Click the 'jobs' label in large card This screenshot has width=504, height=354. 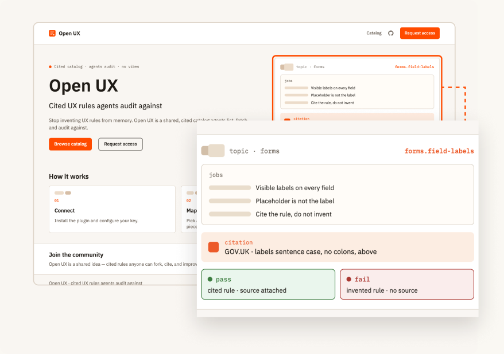[216, 175]
